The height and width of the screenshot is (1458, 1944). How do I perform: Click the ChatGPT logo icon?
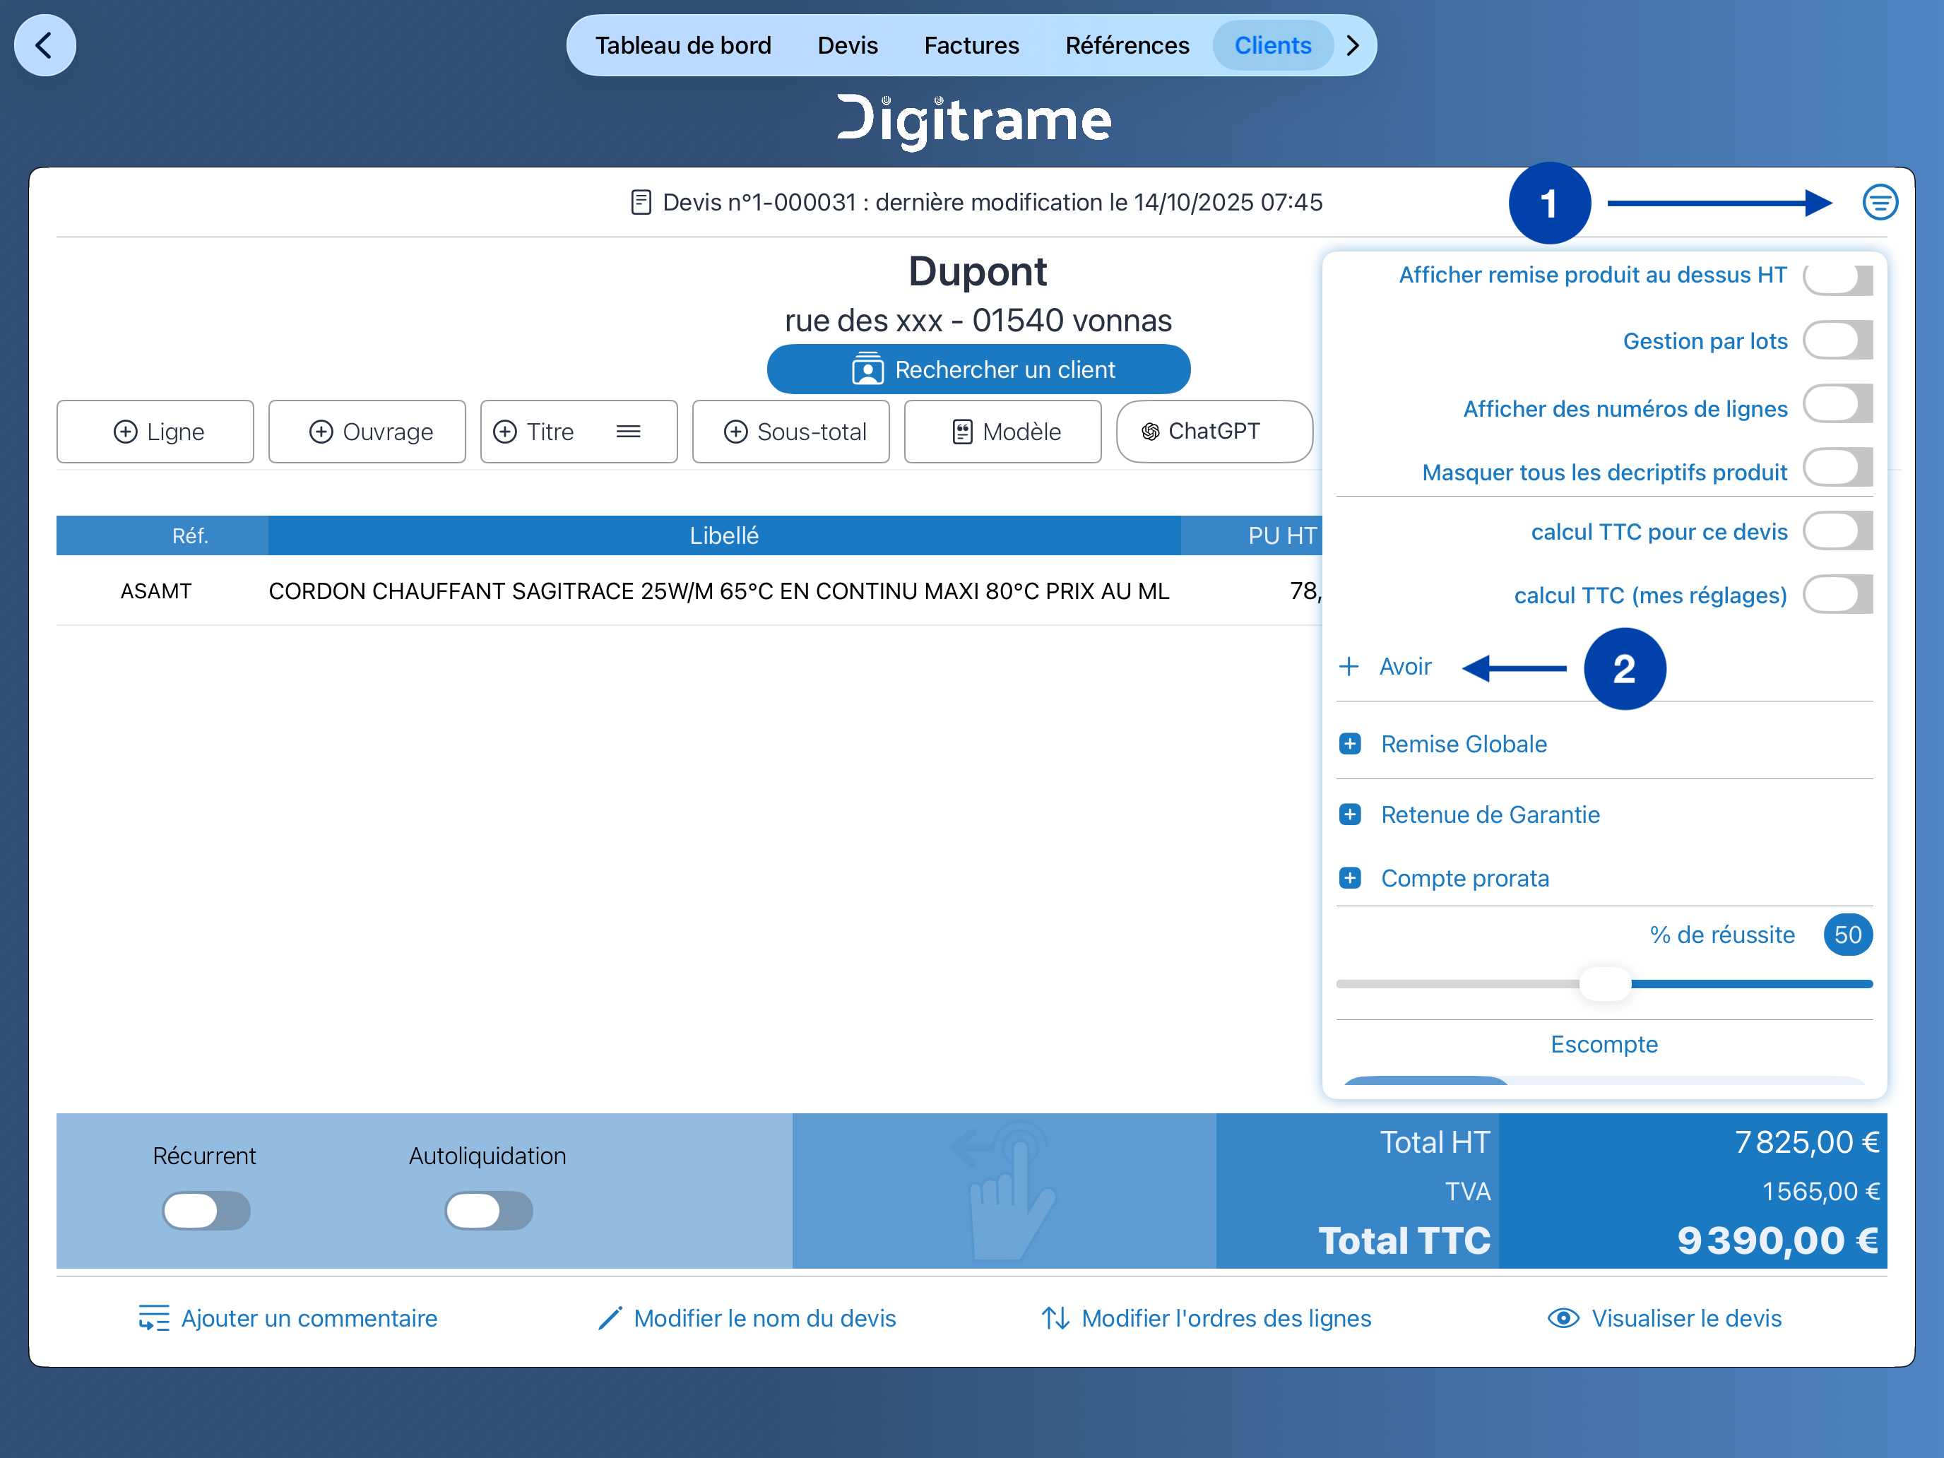1149,432
